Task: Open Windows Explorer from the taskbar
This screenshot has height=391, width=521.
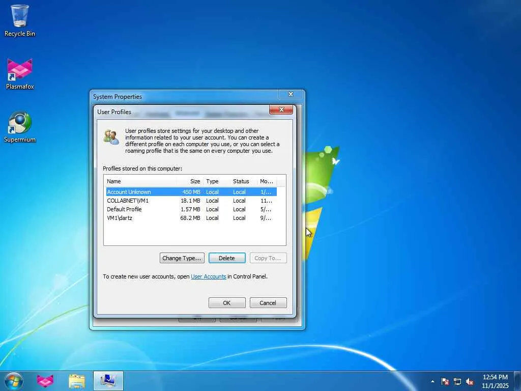Action: click(x=77, y=381)
